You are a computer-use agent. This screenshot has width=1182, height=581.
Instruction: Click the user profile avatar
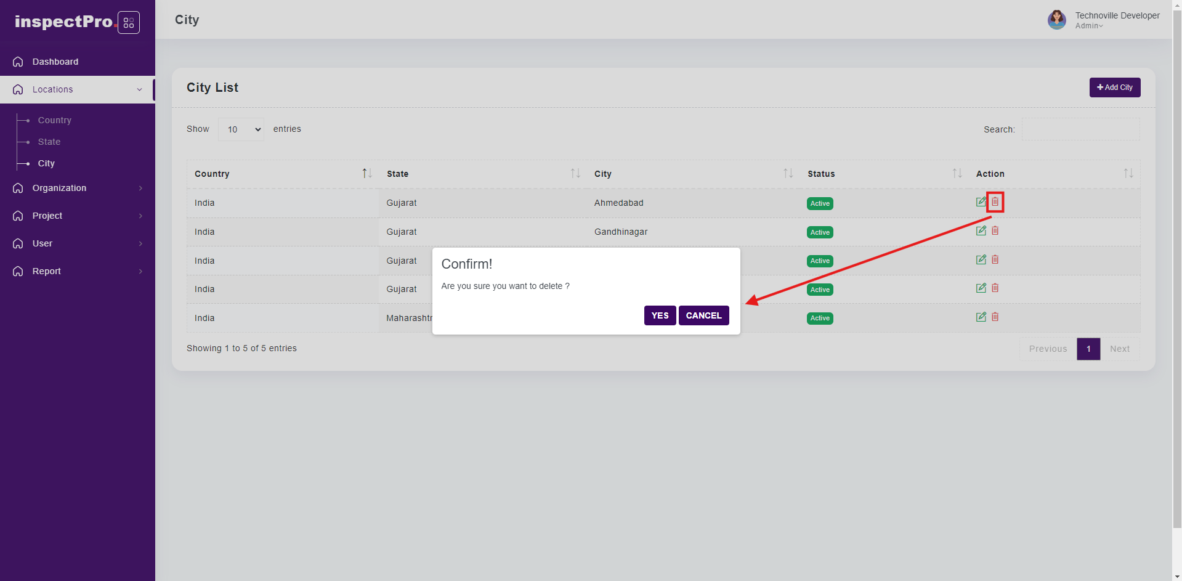click(x=1056, y=20)
